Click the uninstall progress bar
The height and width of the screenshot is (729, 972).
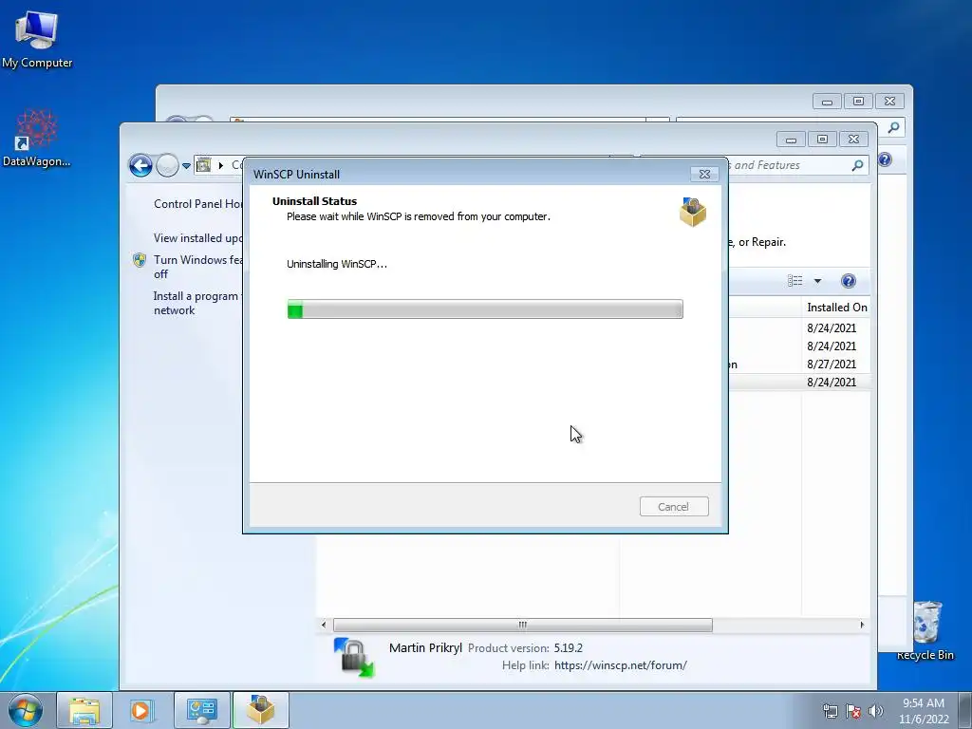click(x=485, y=308)
